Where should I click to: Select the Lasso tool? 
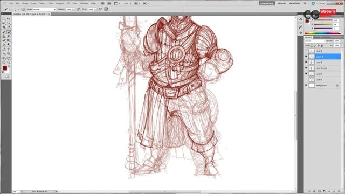(x=4, y=23)
